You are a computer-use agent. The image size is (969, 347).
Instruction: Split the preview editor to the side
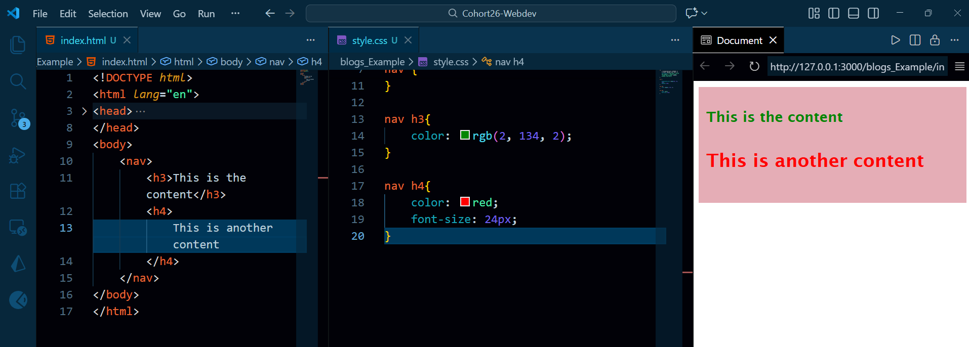point(915,40)
